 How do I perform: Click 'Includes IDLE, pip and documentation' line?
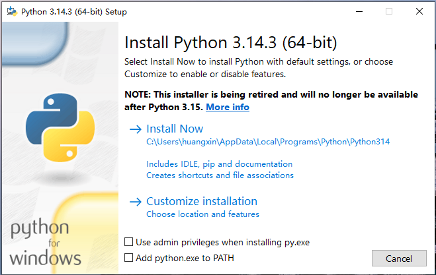click(x=219, y=164)
